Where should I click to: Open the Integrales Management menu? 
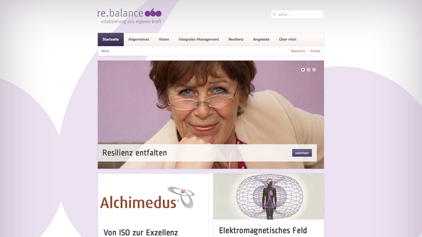point(199,39)
